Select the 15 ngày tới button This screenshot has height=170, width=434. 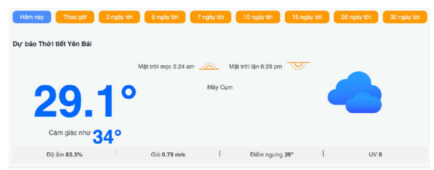tap(307, 17)
